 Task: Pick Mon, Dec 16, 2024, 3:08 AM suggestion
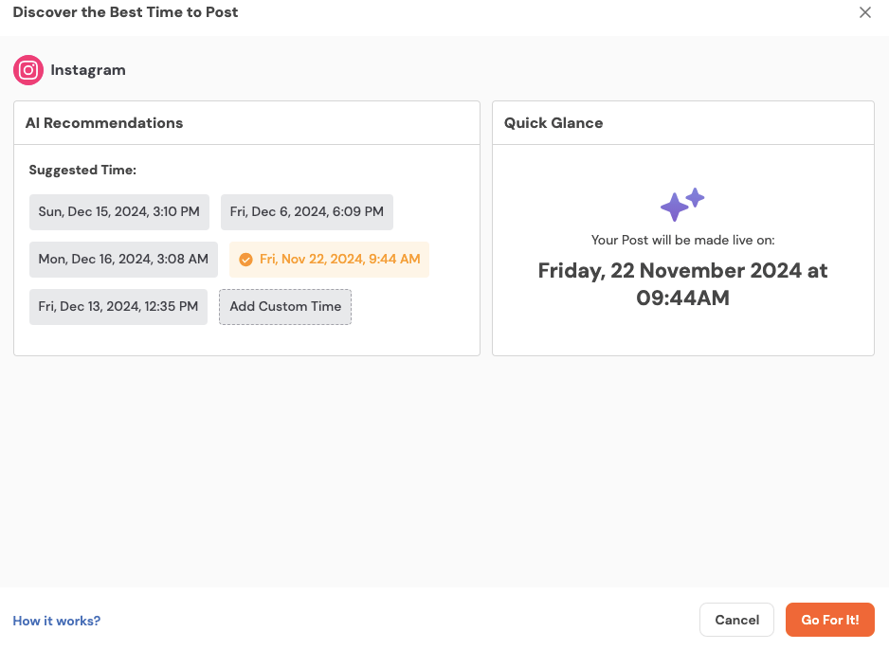coord(123,260)
